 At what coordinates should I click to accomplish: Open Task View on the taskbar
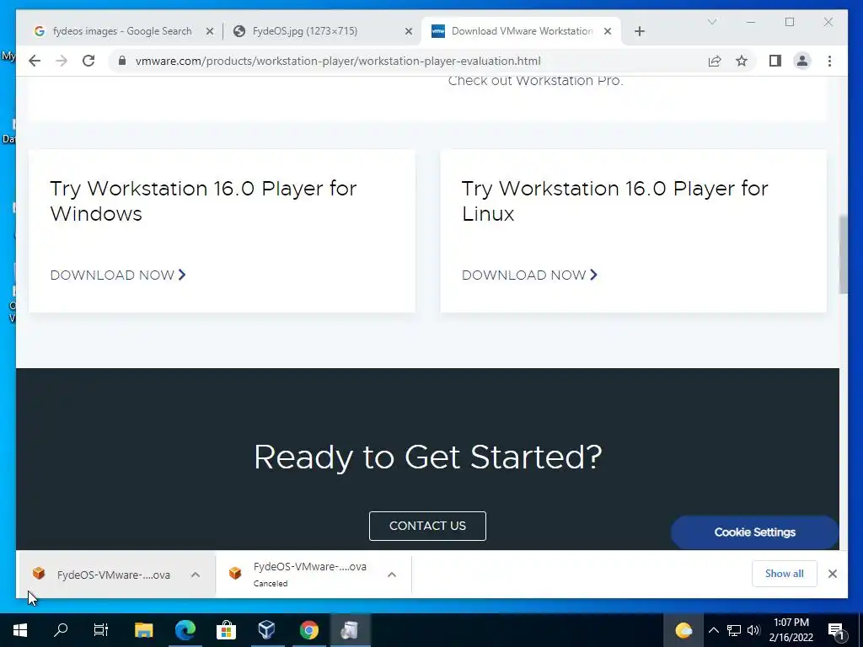pos(101,630)
